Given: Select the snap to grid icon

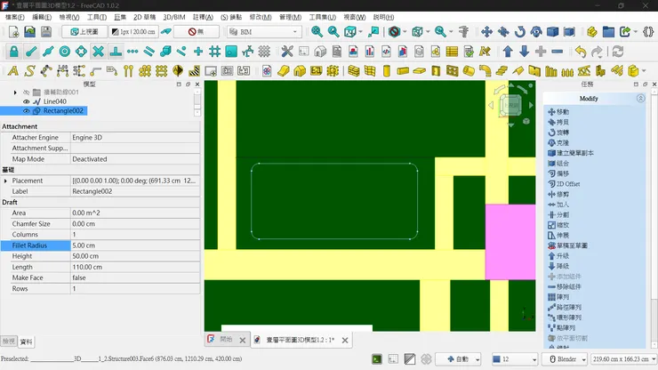Looking at the screenshot, I should pyautogui.click(x=214, y=52).
